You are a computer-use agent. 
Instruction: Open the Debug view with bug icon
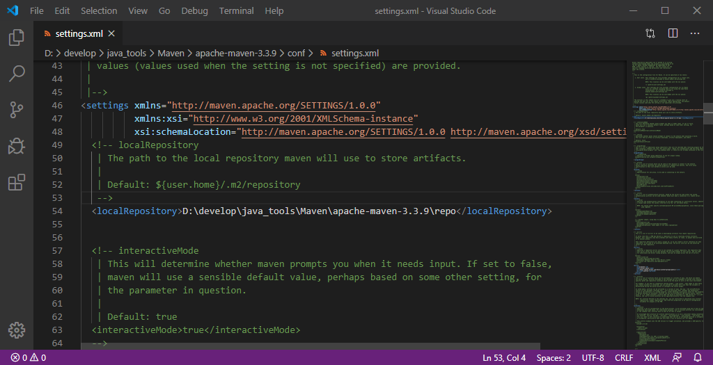(17, 146)
